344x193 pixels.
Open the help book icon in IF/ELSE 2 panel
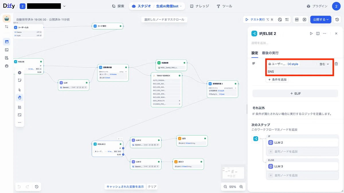[x=318, y=33]
